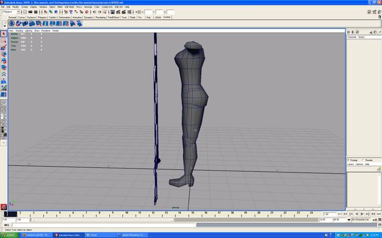Click the Lasso select tool
The width and height of the screenshot is (382, 238).
[x=4, y=40]
